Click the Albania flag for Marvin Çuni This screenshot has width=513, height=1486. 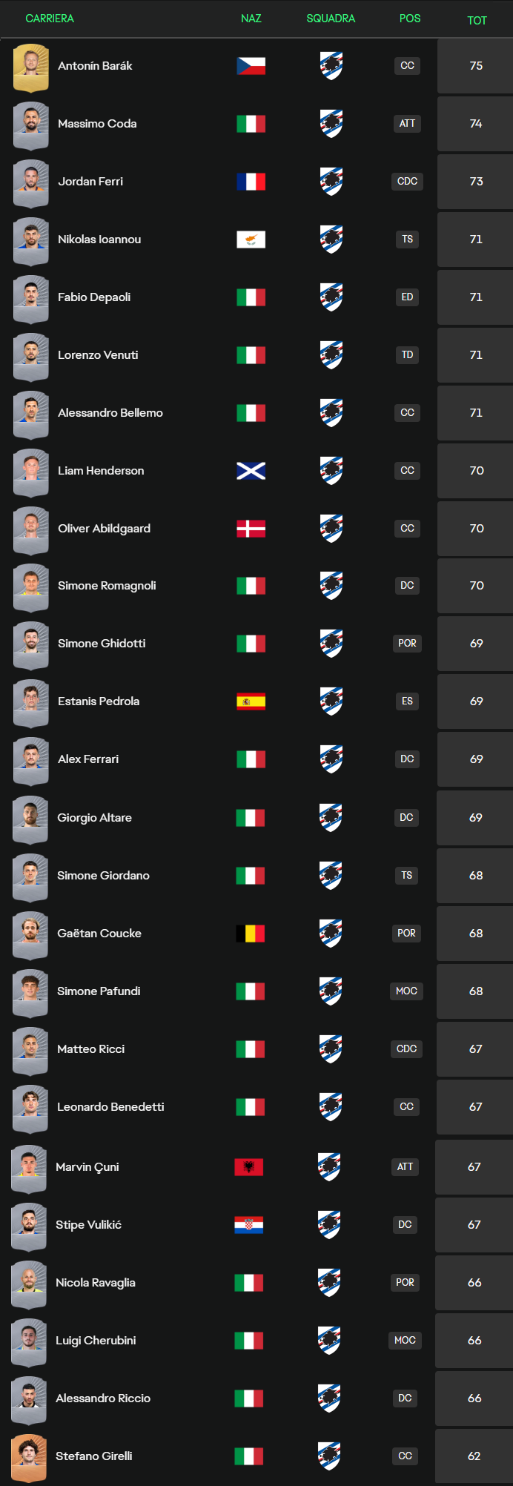pos(249,1167)
